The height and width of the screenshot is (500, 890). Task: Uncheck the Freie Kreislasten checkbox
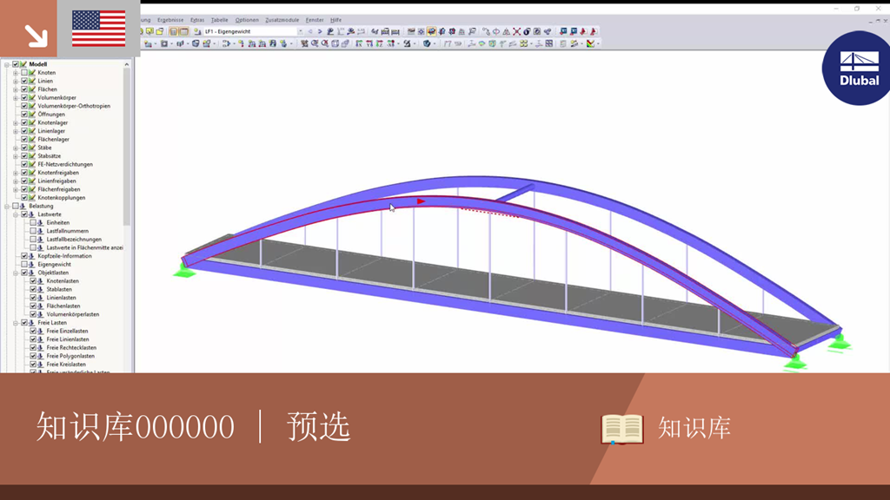pyautogui.click(x=33, y=365)
